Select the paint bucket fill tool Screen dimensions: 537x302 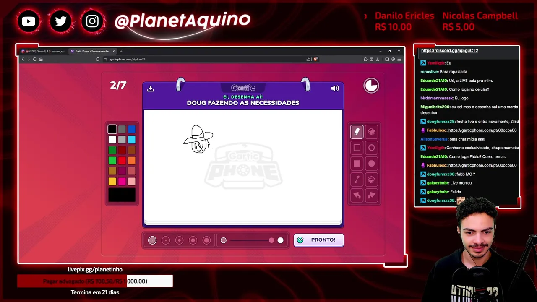372,180
